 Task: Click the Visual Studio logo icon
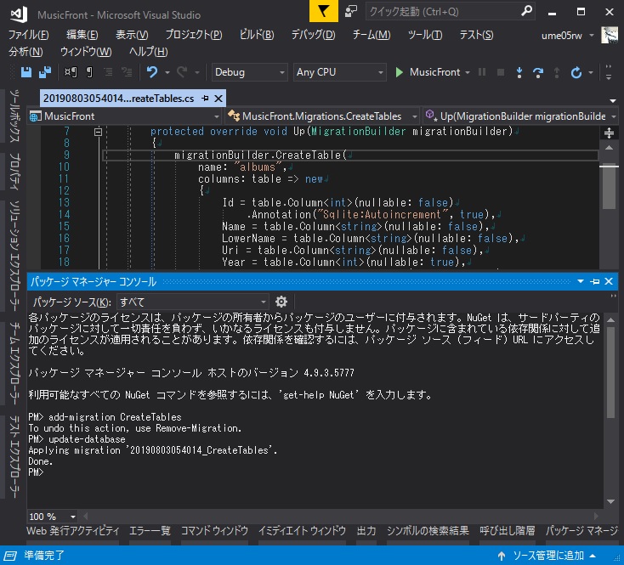click(x=19, y=14)
